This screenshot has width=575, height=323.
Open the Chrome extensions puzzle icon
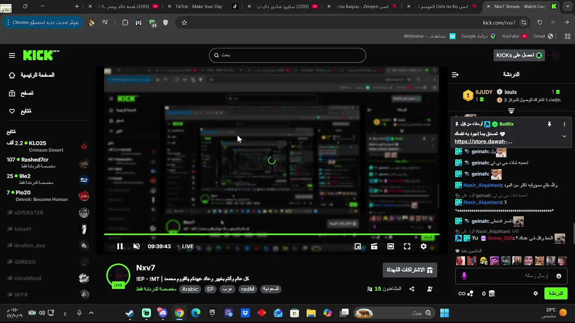pyautogui.click(x=125, y=22)
